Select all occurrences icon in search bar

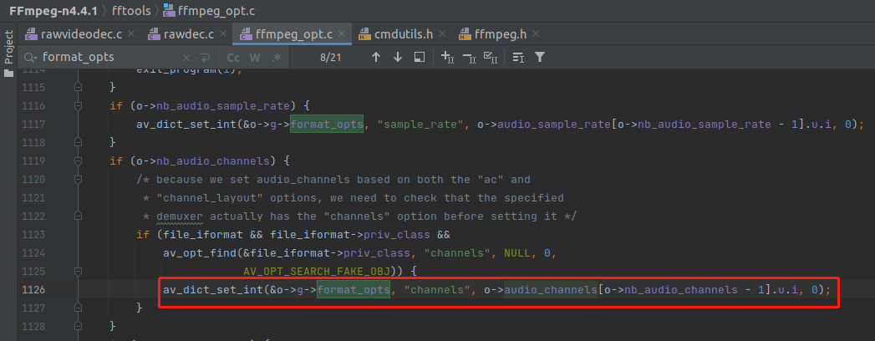[x=491, y=58]
